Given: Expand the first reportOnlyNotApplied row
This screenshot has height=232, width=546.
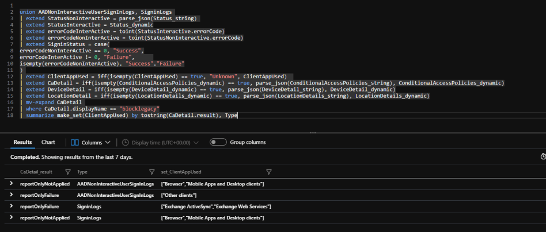Looking at the screenshot, I should pyautogui.click(x=12, y=184).
